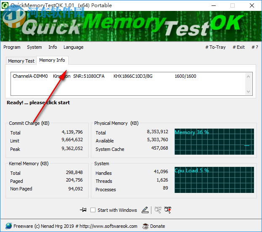Click the KHX1866C10D3/8G part number
The image size is (262, 232).
click(x=133, y=76)
